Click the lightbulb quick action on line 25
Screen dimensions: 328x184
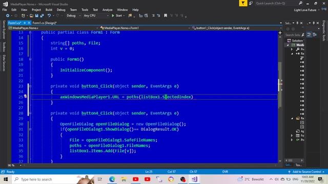point(25,96)
